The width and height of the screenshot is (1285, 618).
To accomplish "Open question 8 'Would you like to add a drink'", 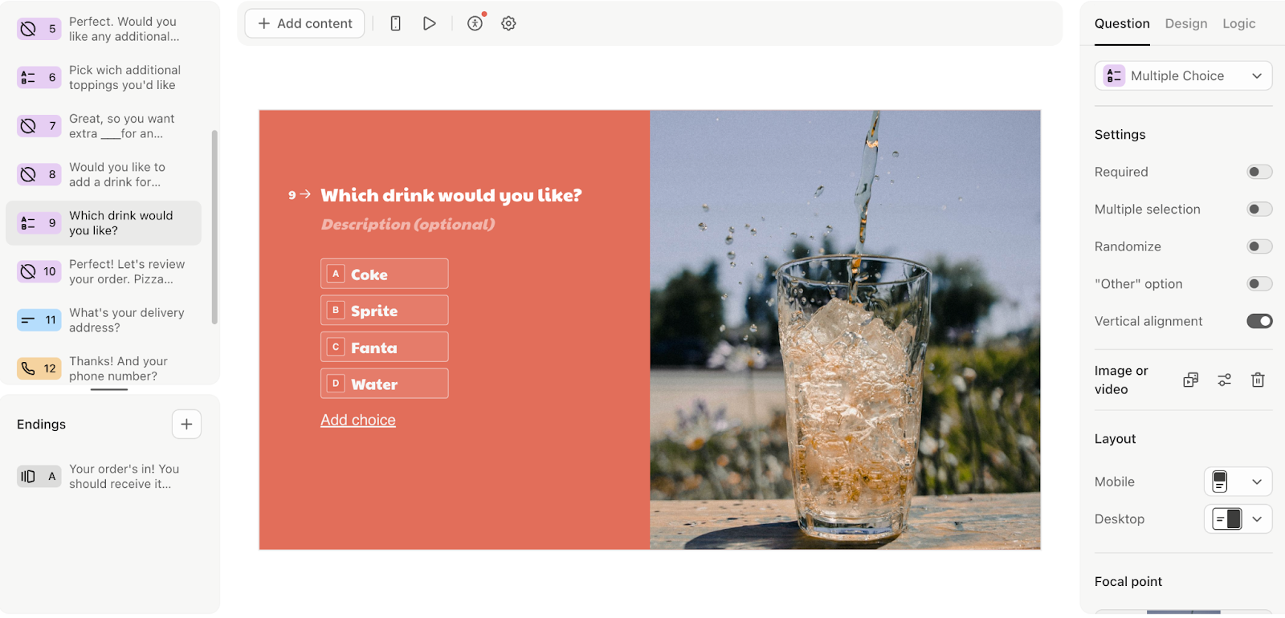I will coord(104,174).
